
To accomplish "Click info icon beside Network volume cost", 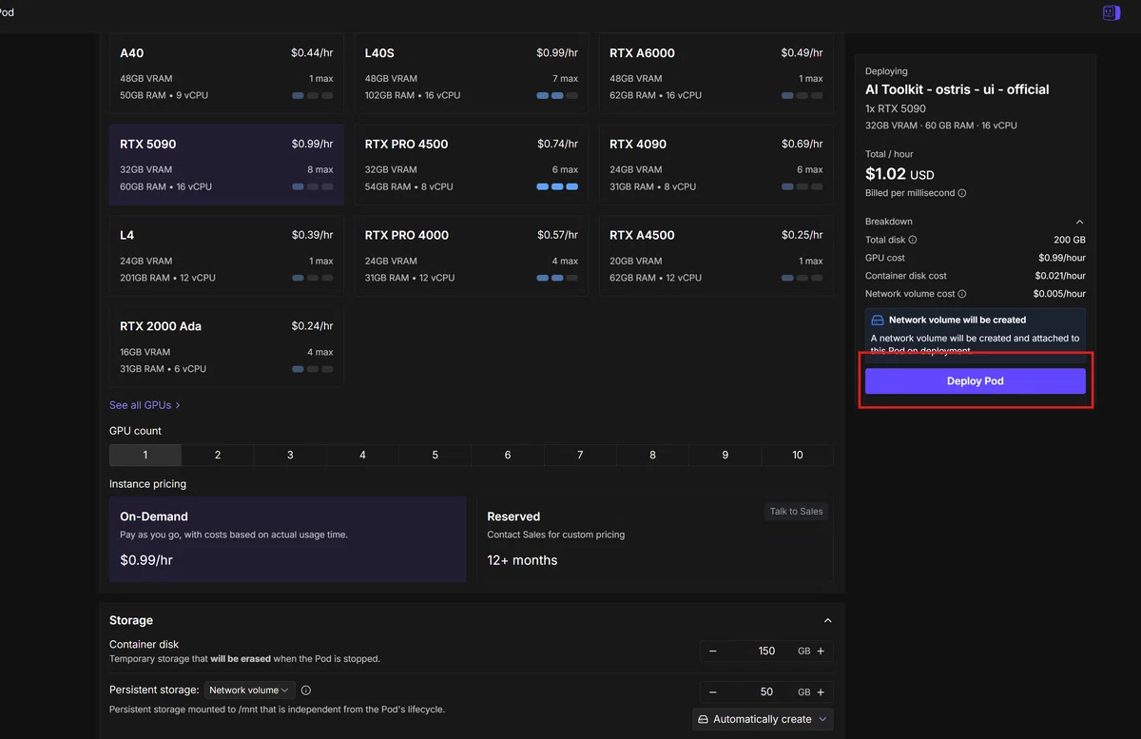I will click(x=962, y=294).
